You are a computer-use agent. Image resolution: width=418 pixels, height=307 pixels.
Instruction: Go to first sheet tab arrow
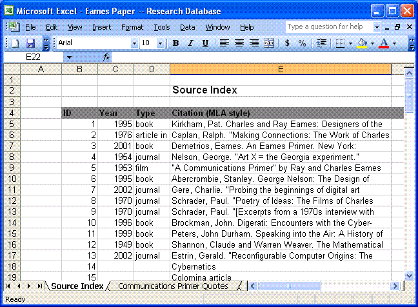click(8, 286)
